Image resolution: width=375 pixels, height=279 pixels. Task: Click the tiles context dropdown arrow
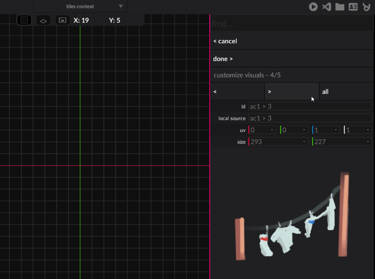(x=121, y=6)
